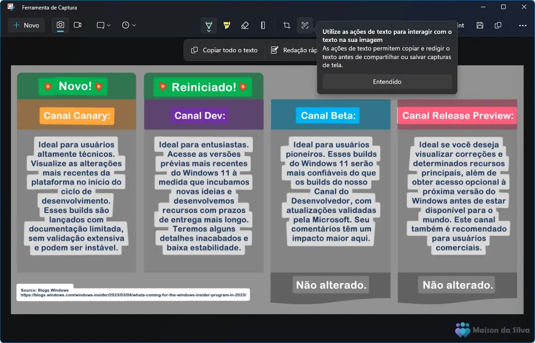
Task: Click the blogs.windows.com source URL in the image
Action: click(x=133, y=295)
